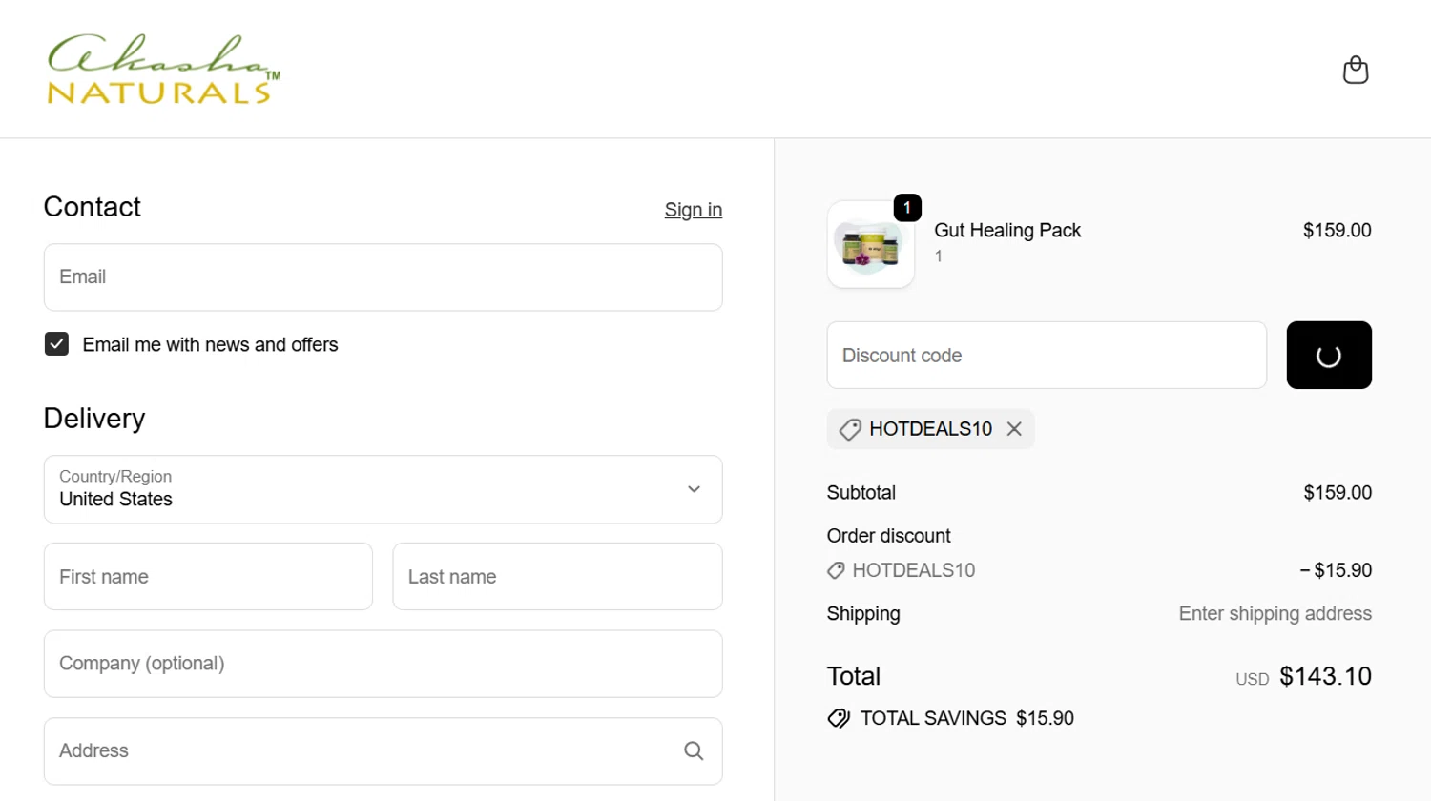Focus the First name field
1431x801 pixels.
[x=208, y=577]
